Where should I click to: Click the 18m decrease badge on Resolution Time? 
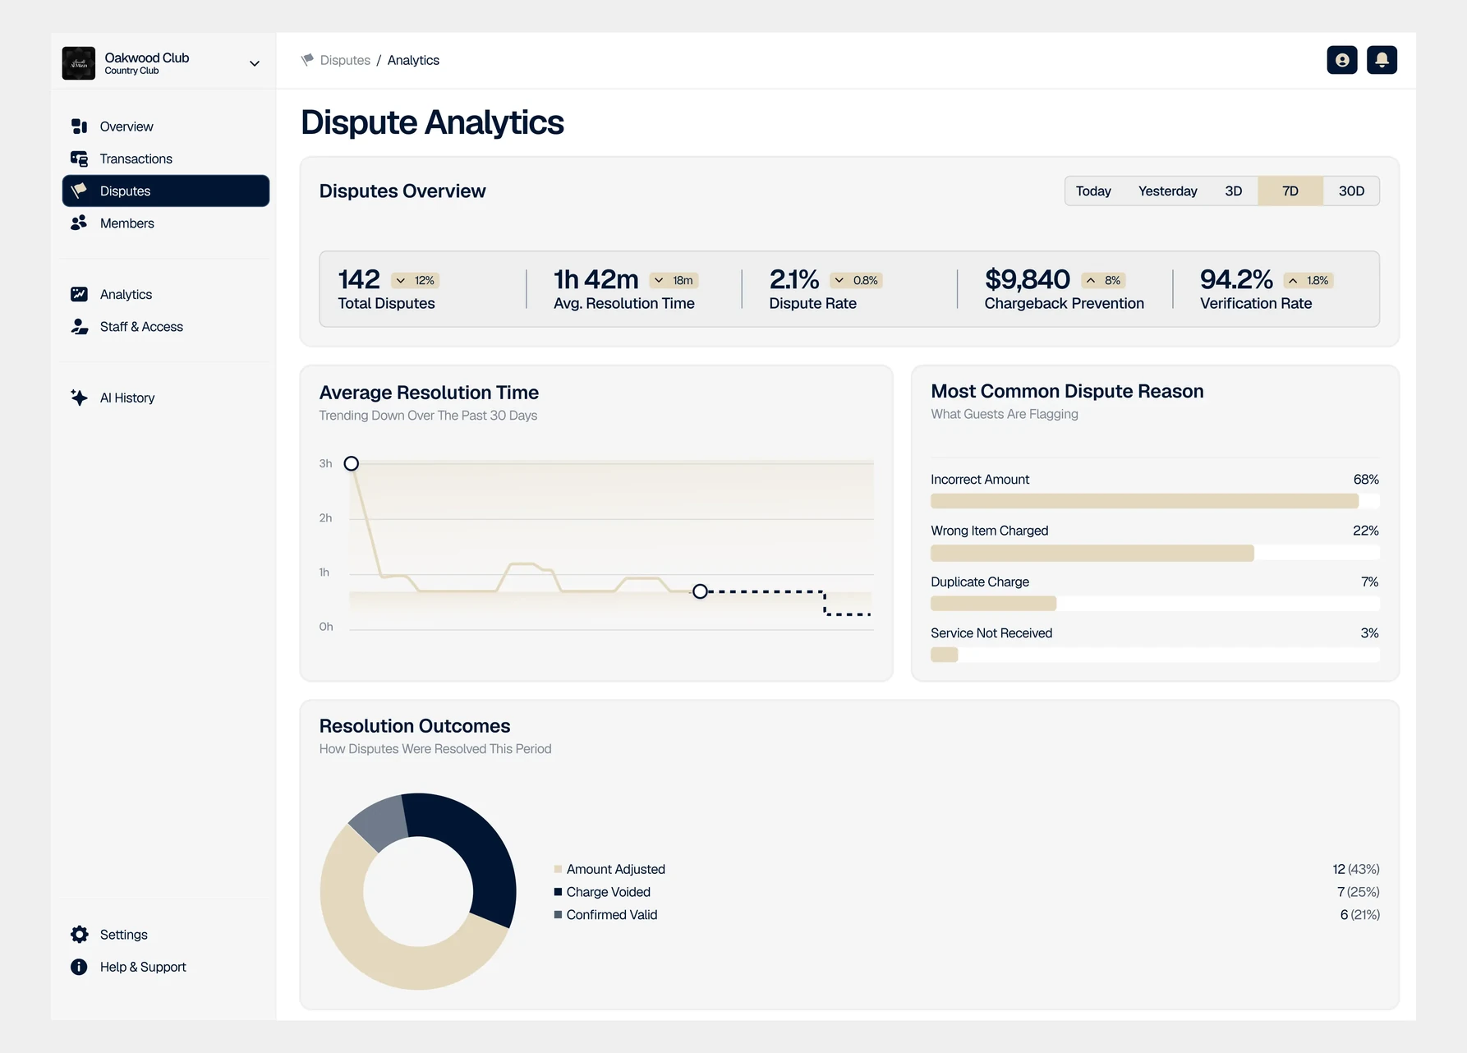tap(674, 280)
